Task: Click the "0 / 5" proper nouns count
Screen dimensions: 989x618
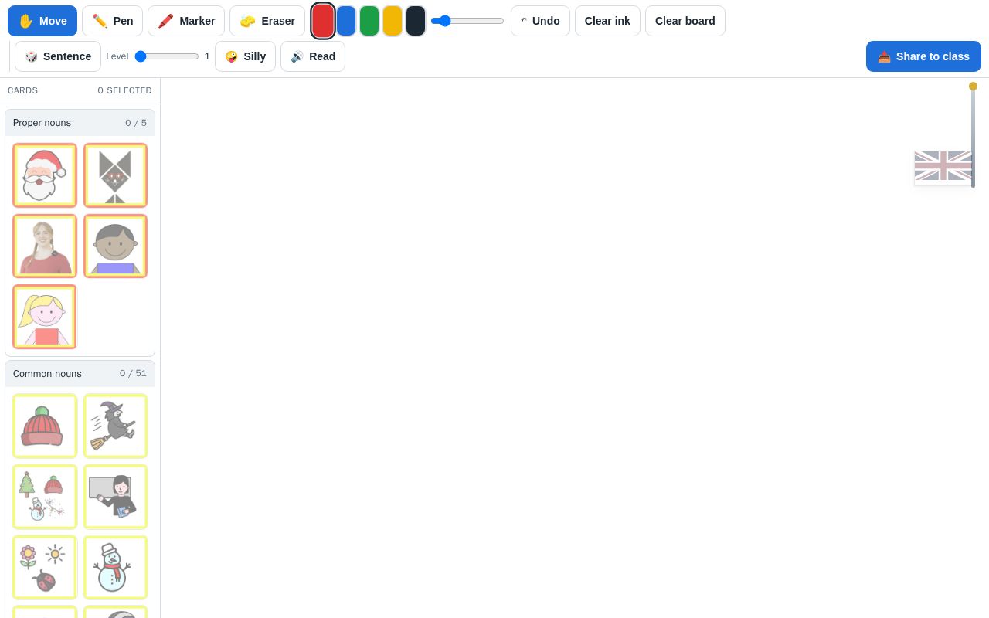Action: tap(136, 123)
